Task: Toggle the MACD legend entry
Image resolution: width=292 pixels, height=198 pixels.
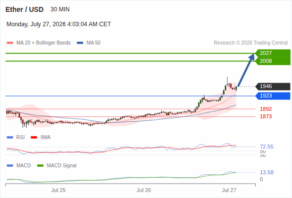Action: point(19,165)
